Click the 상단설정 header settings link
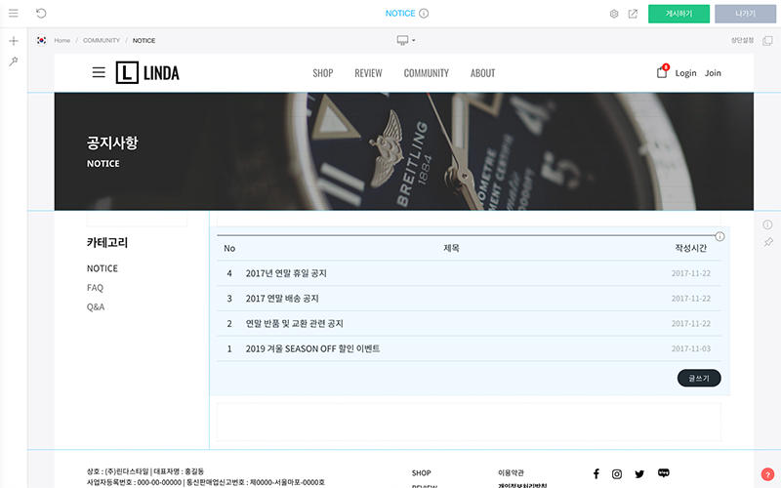The height and width of the screenshot is (488, 781). pos(742,40)
